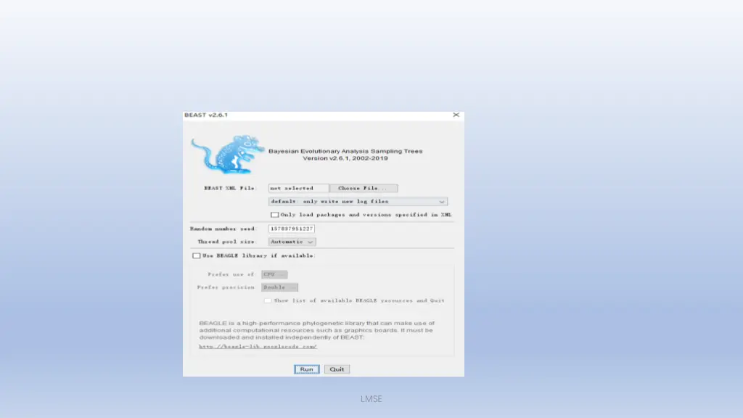743x418 pixels.
Task: Click the Random number seed label
Action: point(223,229)
